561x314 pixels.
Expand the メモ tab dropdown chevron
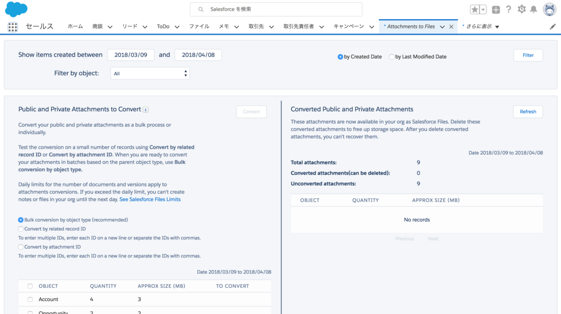coord(237,27)
